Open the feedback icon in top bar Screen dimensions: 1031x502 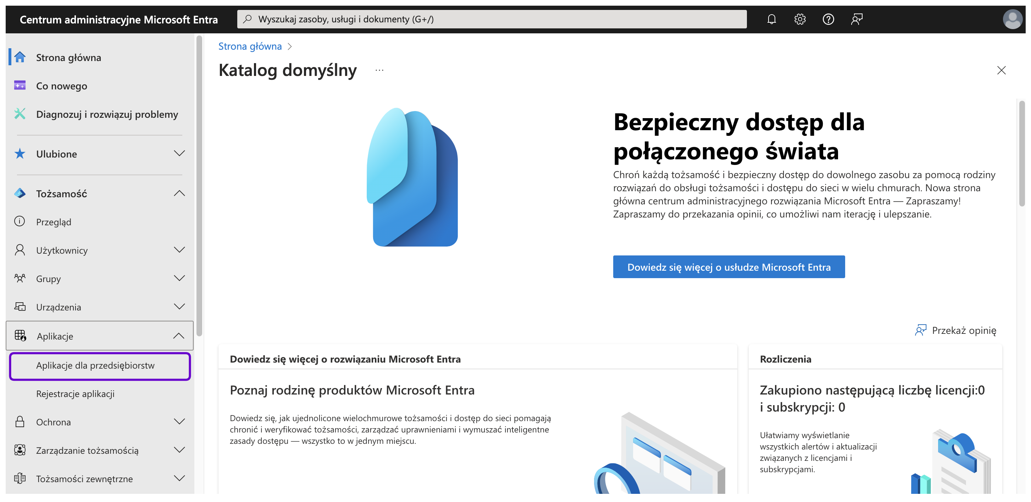point(857,19)
